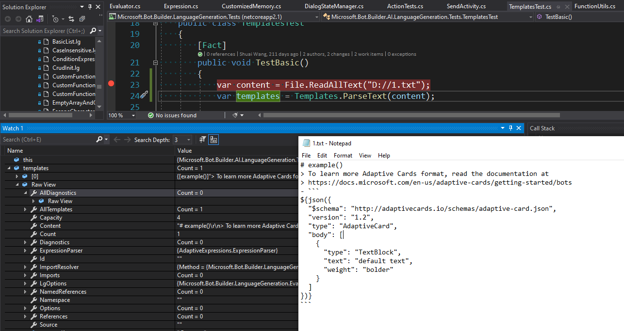Open the Format menu in Notepad
Image resolution: width=624 pixels, height=331 pixels.
click(x=343, y=155)
